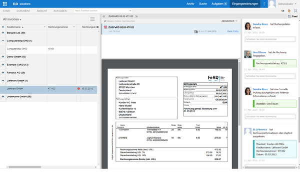300x187 pixels.
Task: Go to next document using double-right arrows
Action: point(136,16)
